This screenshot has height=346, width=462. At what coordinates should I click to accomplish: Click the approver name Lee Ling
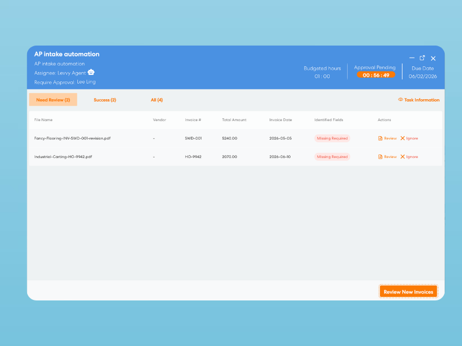(86, 82)
